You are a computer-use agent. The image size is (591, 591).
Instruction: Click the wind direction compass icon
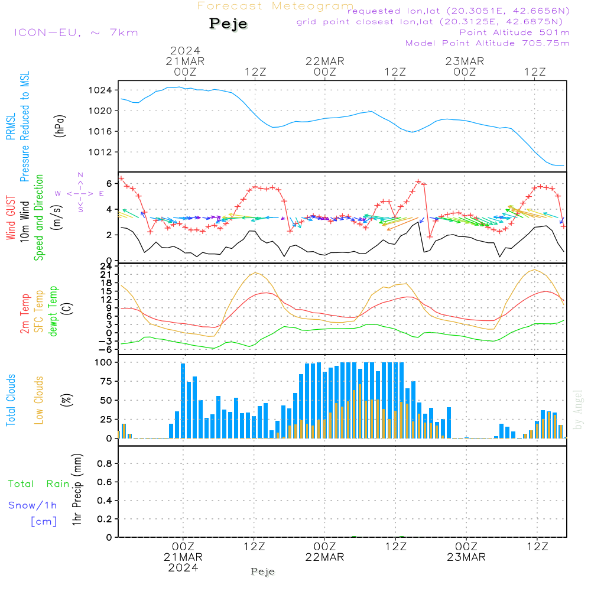80,193
